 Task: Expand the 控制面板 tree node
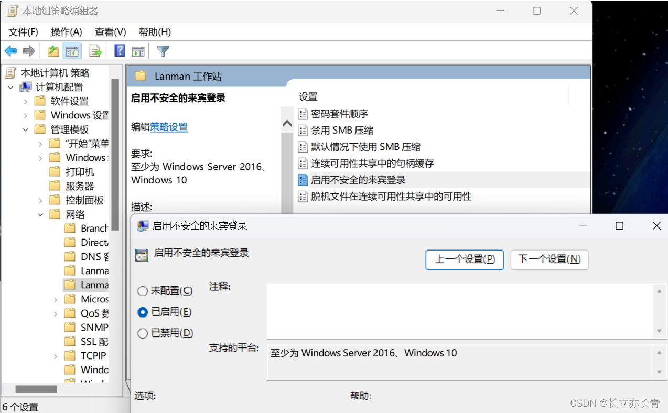coord(41,200)
